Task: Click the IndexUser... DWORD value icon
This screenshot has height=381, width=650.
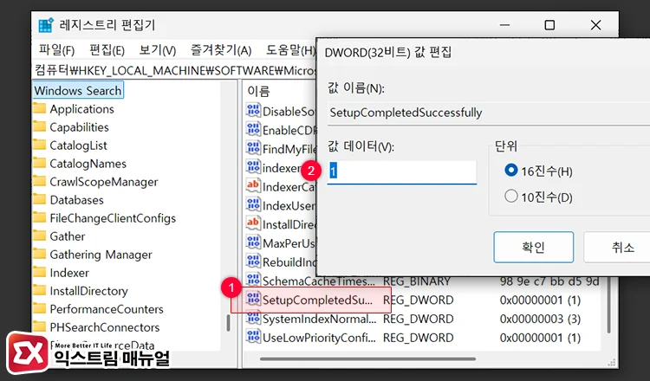Action: coord(253,204)
